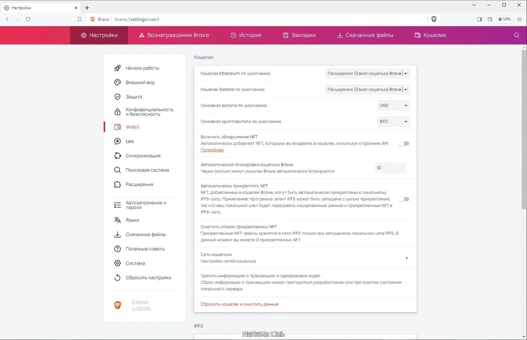Toggle the sidebar panel icon
The width and height of the screenshot is (527, 340).
(x=479, y=19)
